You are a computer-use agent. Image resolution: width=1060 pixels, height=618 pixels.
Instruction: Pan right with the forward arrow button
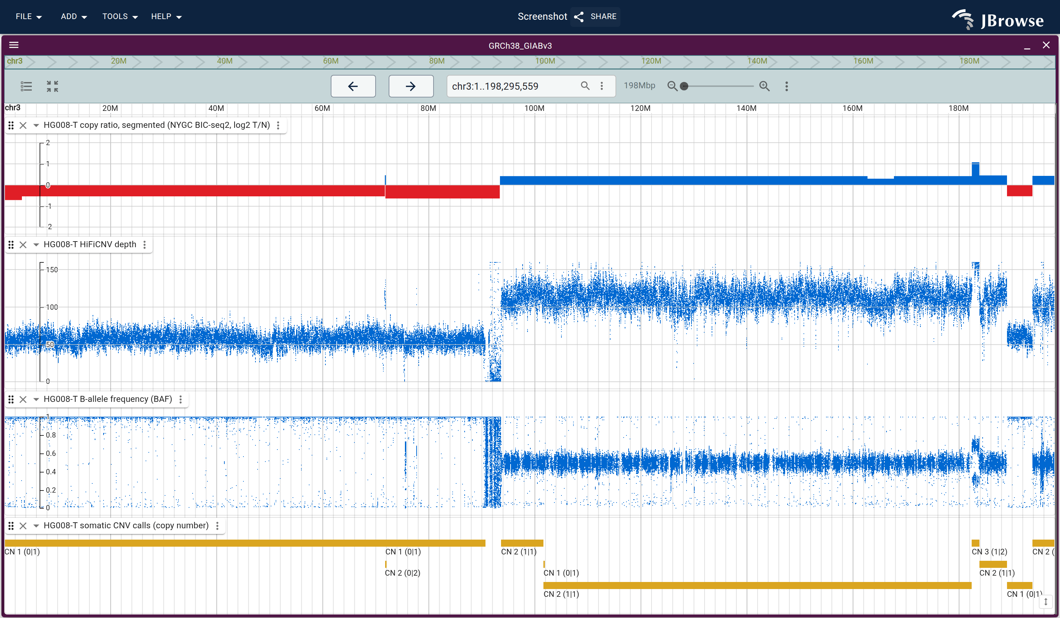[x=411, y=86]
